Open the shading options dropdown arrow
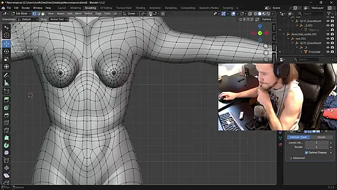 pos(273,14)
